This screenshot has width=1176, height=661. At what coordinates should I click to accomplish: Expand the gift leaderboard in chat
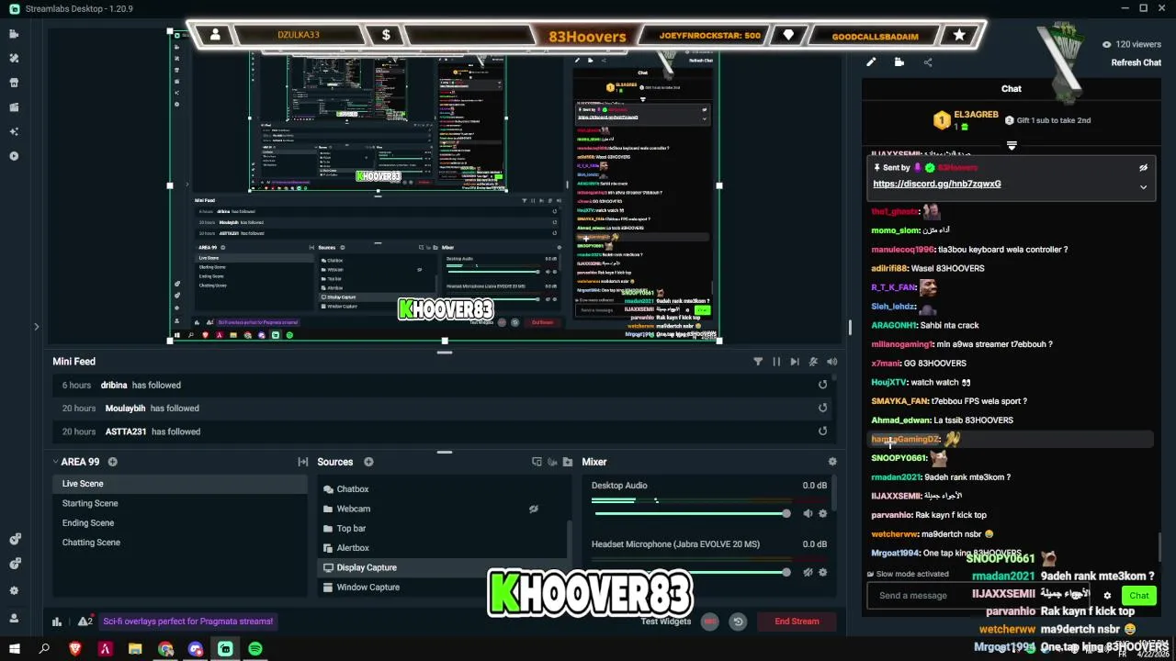tap(1012, 145)
